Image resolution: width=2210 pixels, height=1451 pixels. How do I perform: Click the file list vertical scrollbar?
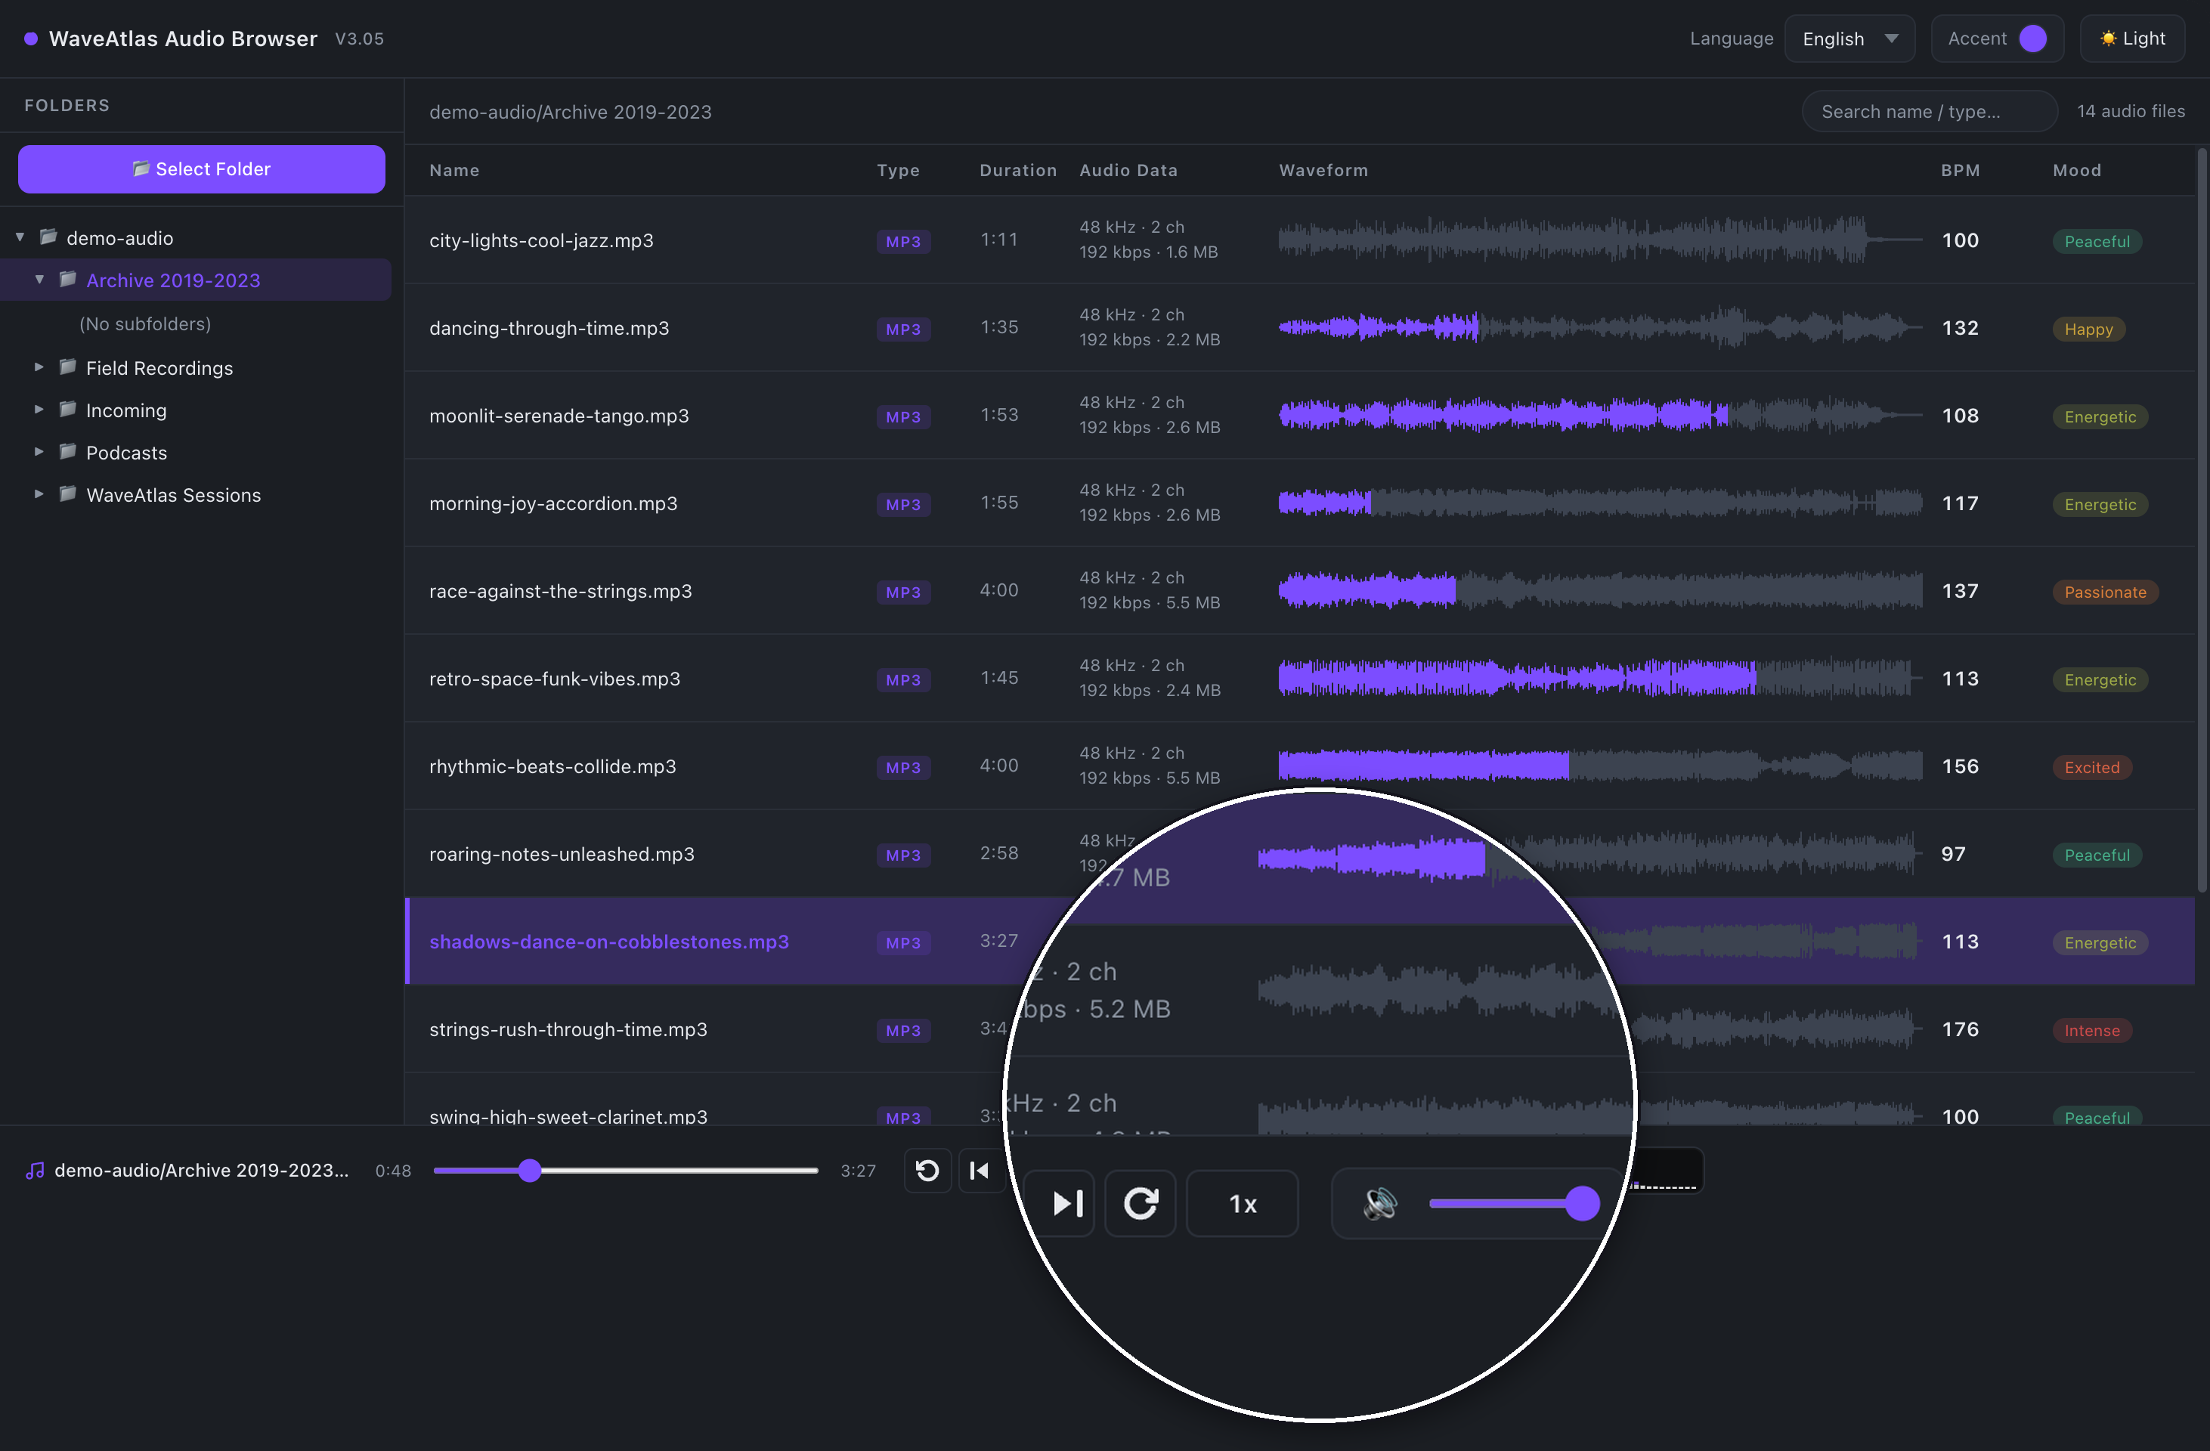tap(2201, 520)
